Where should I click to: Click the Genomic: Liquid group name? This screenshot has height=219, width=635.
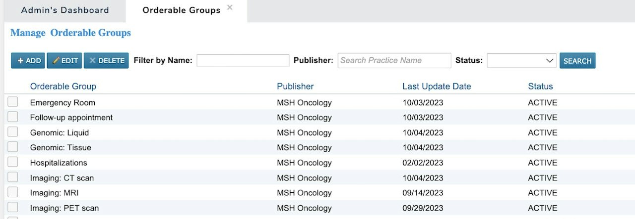pyautogui.click(x=60, y=132)
